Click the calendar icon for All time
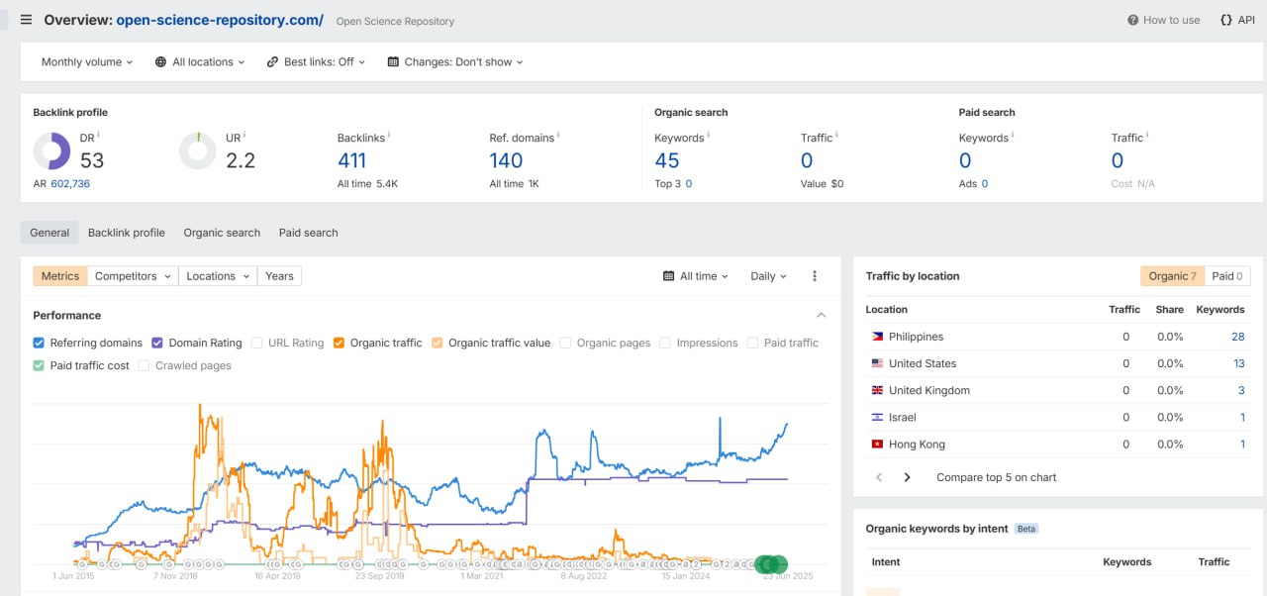This screenshot has height=596, width=1267. coord(669,276)
